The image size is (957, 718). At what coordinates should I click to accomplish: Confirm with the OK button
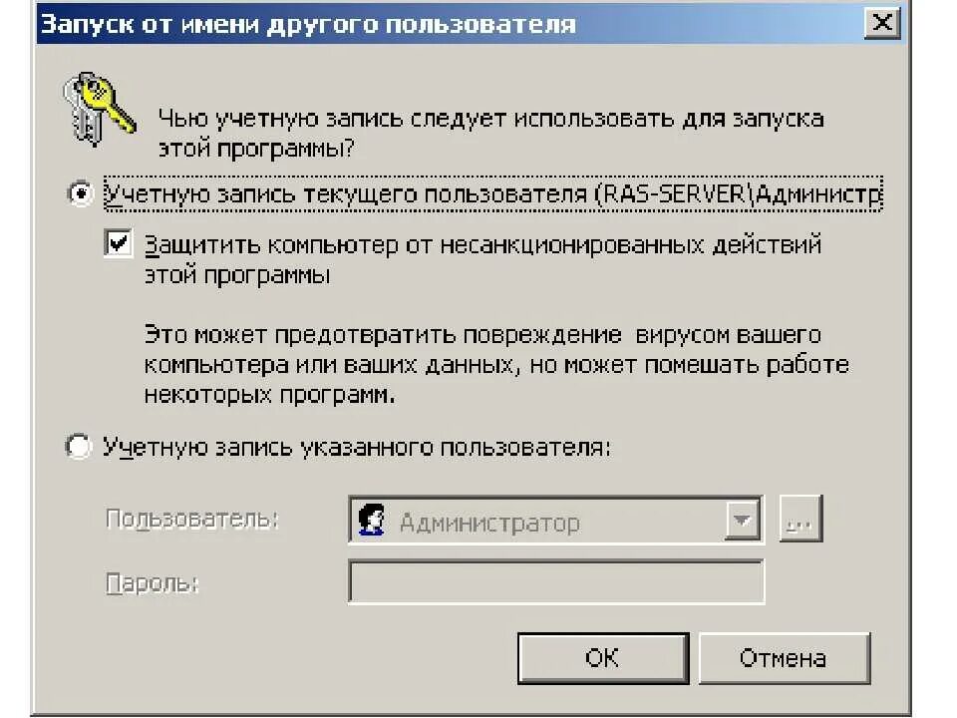pos(603,658)
